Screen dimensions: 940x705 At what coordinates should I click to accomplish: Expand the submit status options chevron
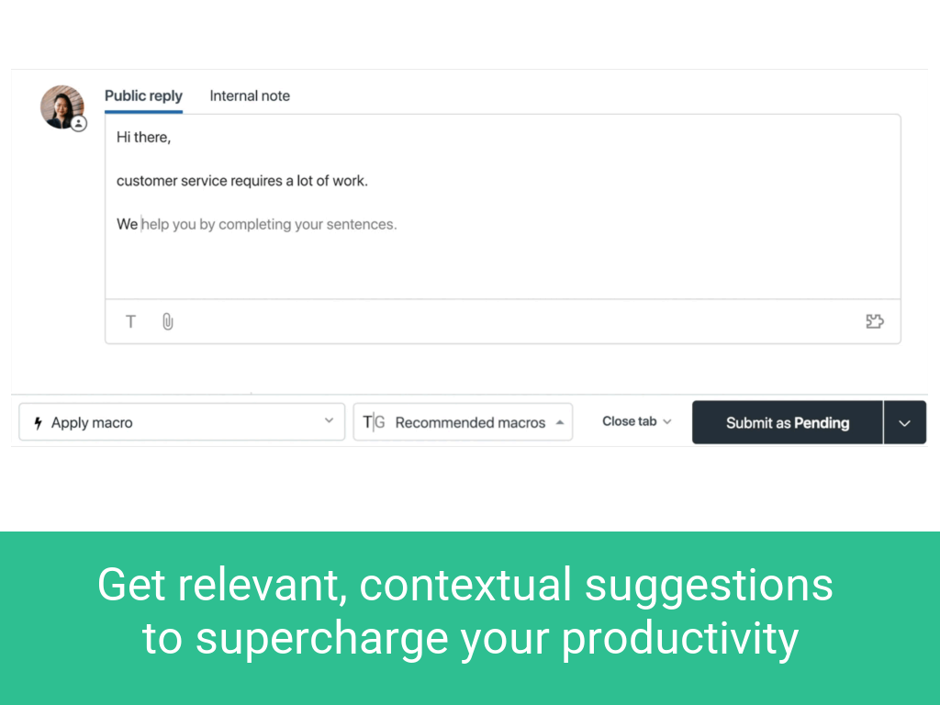(x=904, y=422)
